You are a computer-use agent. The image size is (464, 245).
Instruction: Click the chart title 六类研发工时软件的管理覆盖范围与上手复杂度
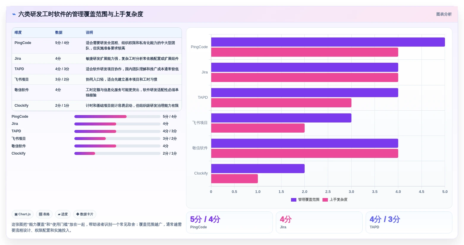click(x=81, y=14)
